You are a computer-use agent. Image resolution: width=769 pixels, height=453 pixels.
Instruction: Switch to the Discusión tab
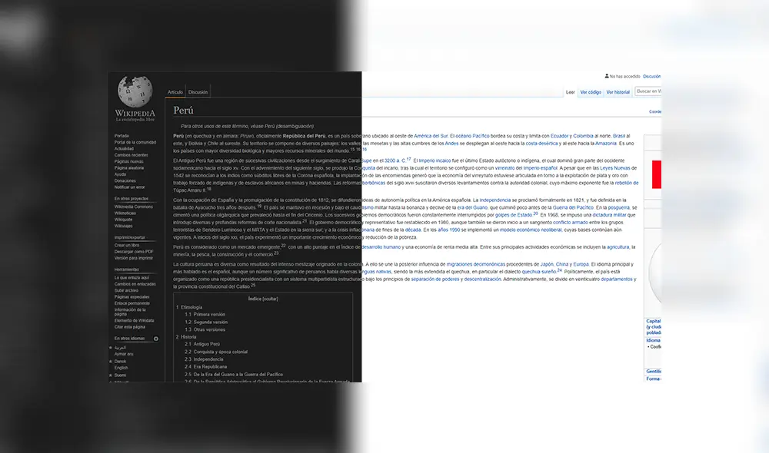click(198, 91)
